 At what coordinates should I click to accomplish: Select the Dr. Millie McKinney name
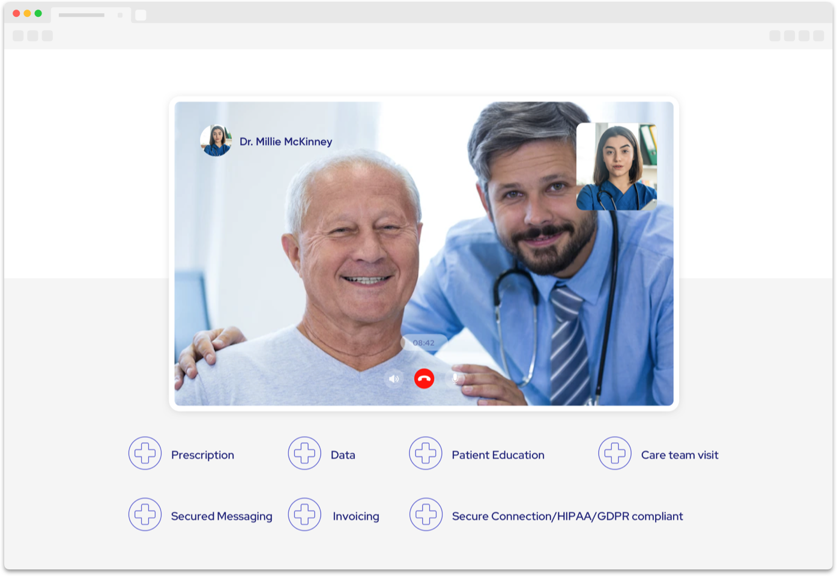pyautogui.click(x=286, y=142)
